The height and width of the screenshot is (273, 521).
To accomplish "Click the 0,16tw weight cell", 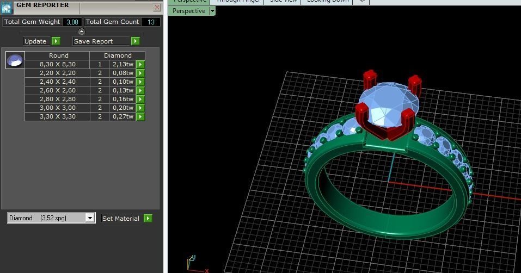I will click(122, 99).
